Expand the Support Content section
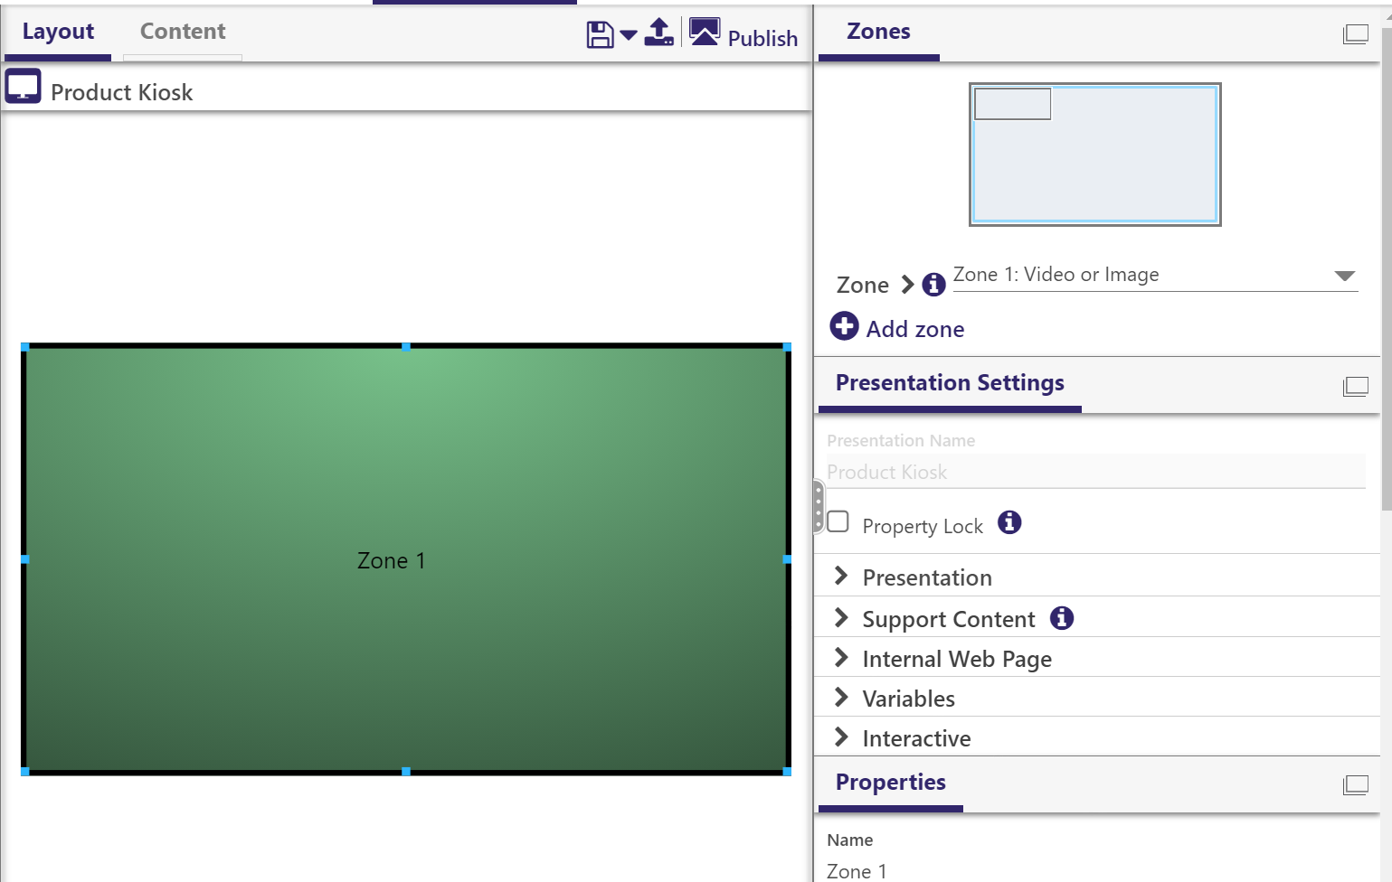The width and height of the screenshot is (1392, 882). click(x=948, y=619)
